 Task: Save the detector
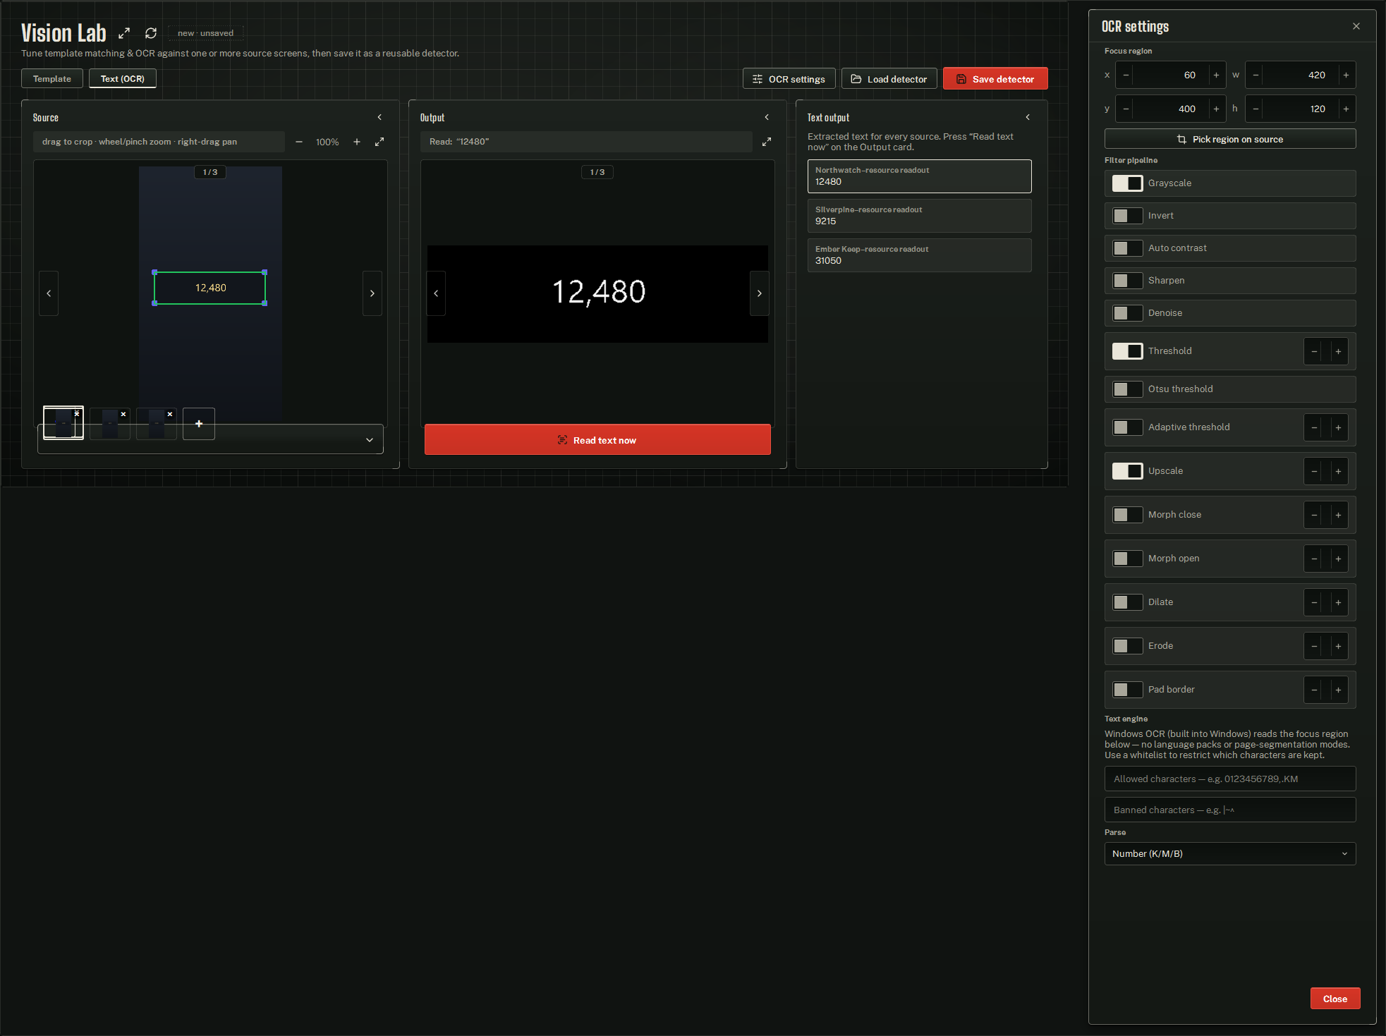pos(995,79)
